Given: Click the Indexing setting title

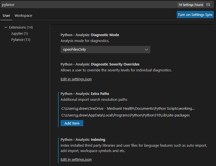Looking at the screenshot, I should [83, 140].
